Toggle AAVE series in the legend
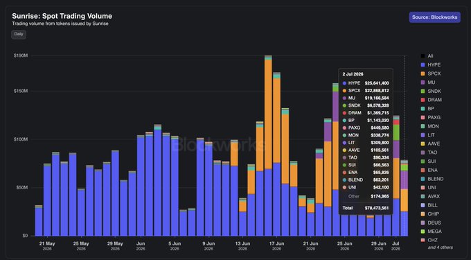471x260 pixels. (430, 144)
